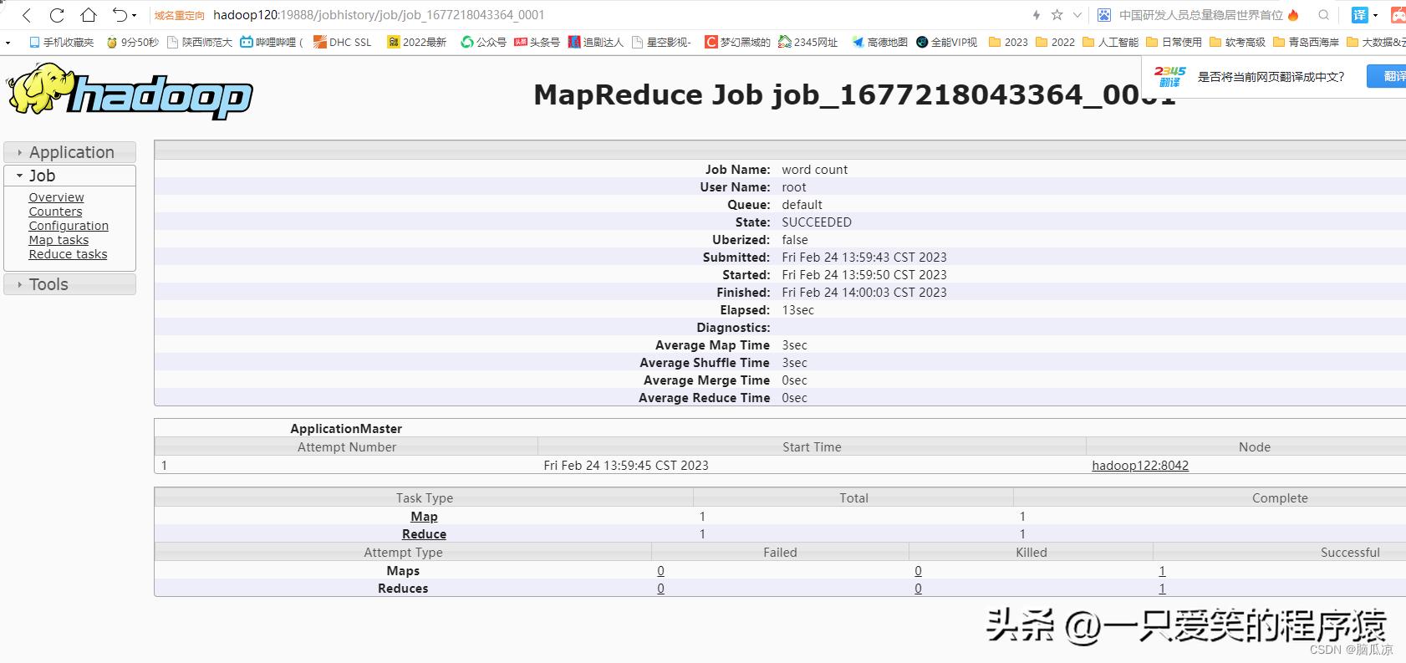Open the 青岛西海岸 bookmark folder
This screenshot has height=663, width=1406.
tap(1307, 42)
